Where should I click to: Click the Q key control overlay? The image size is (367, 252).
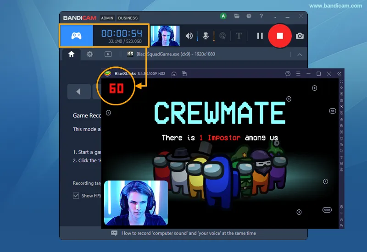299,212
